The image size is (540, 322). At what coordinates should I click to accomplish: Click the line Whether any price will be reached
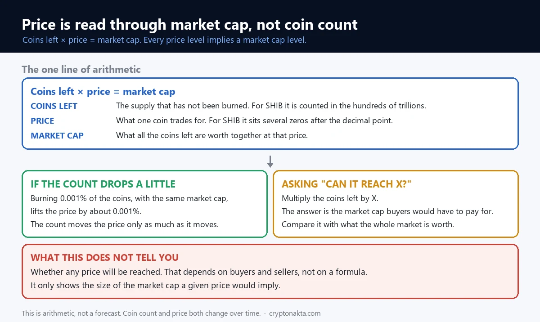tap(199, 272)
